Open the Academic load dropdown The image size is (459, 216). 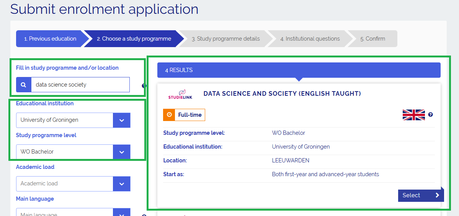tap(122, 184)
